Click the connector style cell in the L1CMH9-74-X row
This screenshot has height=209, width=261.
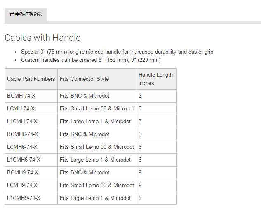click(x=95, y=198)
